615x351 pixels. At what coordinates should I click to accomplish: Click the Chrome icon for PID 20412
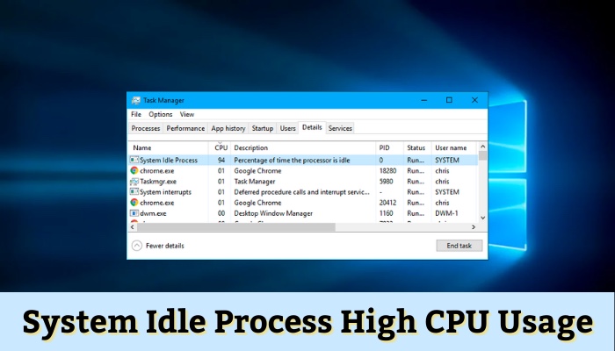[134, 203]
